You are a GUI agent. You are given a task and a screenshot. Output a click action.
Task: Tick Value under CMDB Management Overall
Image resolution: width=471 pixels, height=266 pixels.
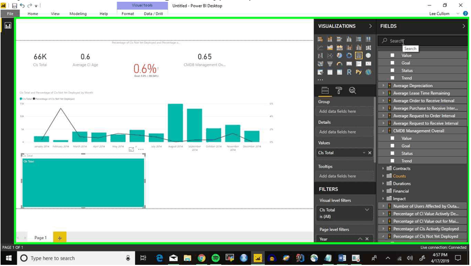point(392,138)
